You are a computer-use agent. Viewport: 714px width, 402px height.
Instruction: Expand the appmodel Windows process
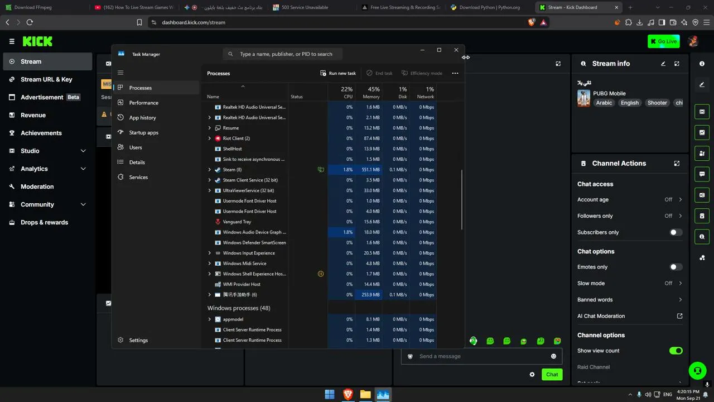point(210,319)
